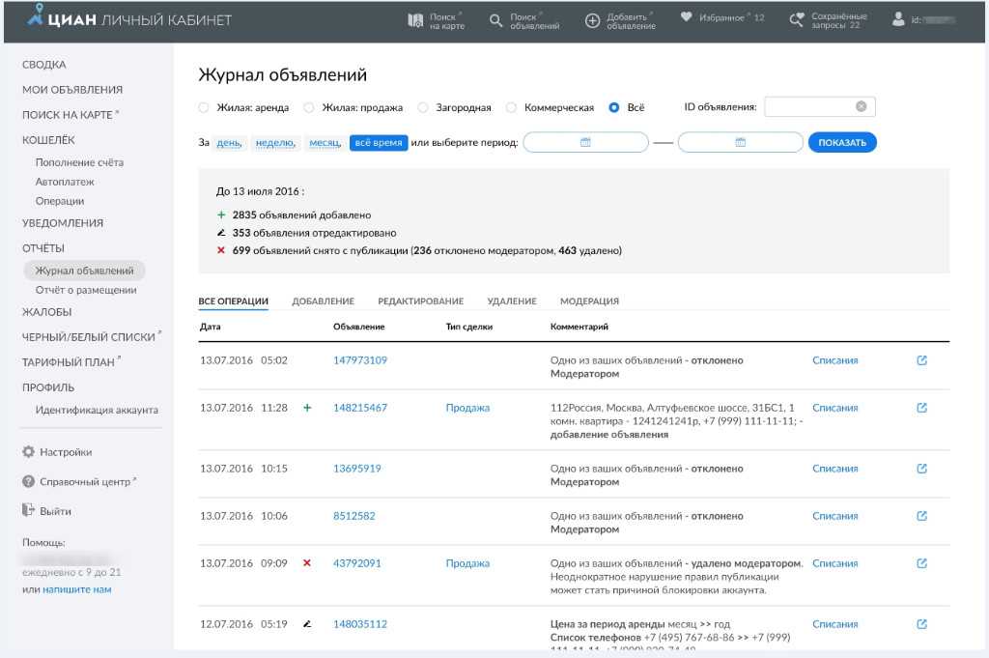Open ТАРИФНЫЙ ПЛАН in the sidebar
This screenshot has height=658, width=989.
[69, 362]
